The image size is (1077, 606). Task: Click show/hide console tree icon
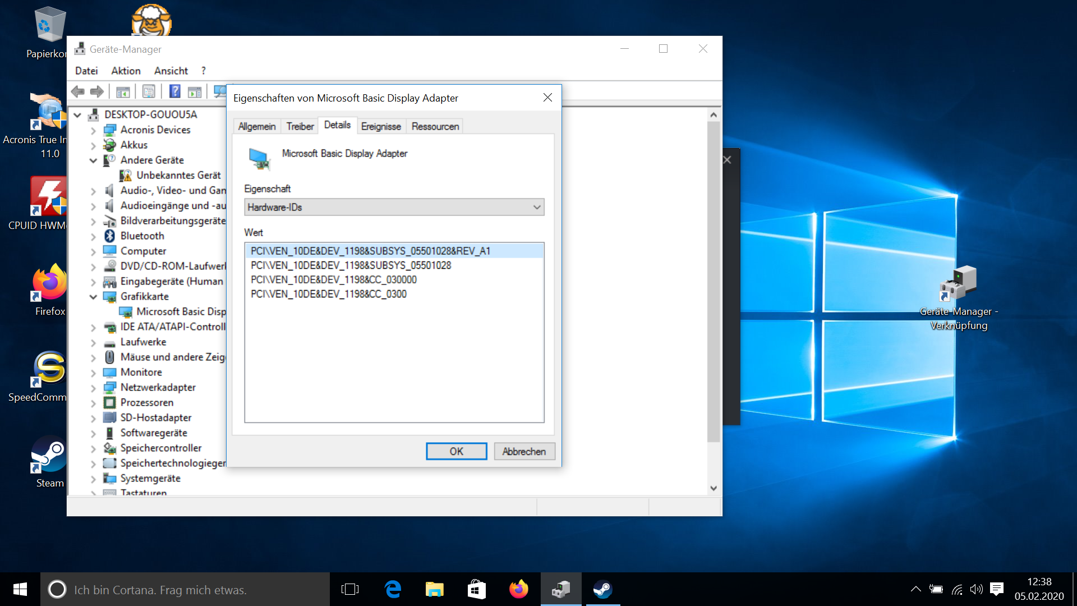123,91
